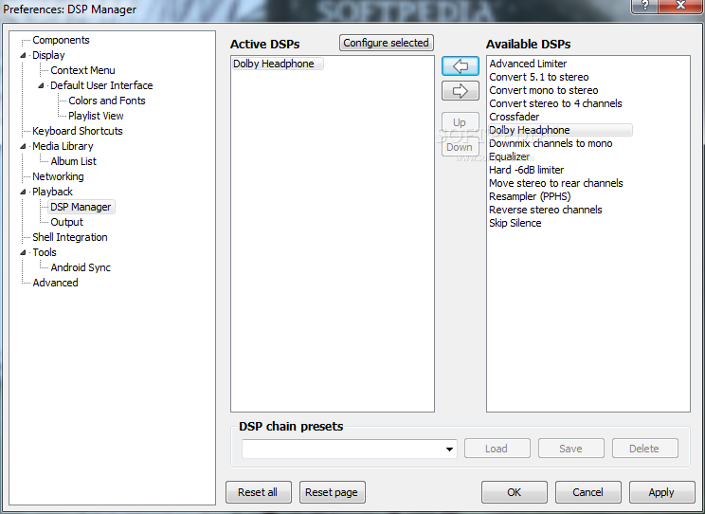This screenshot has width=705, height=514.
Task: Select Dolby Headphone in Active DSPs
Action: coord(277,64)
